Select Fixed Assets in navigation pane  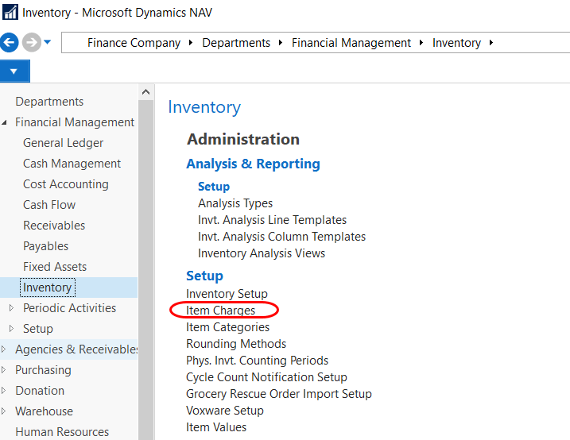pos(55,267)
